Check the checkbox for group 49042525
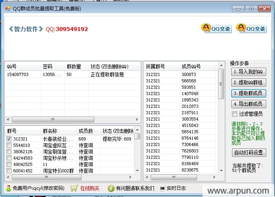The image size is (275, 197). tap(9, 164)
